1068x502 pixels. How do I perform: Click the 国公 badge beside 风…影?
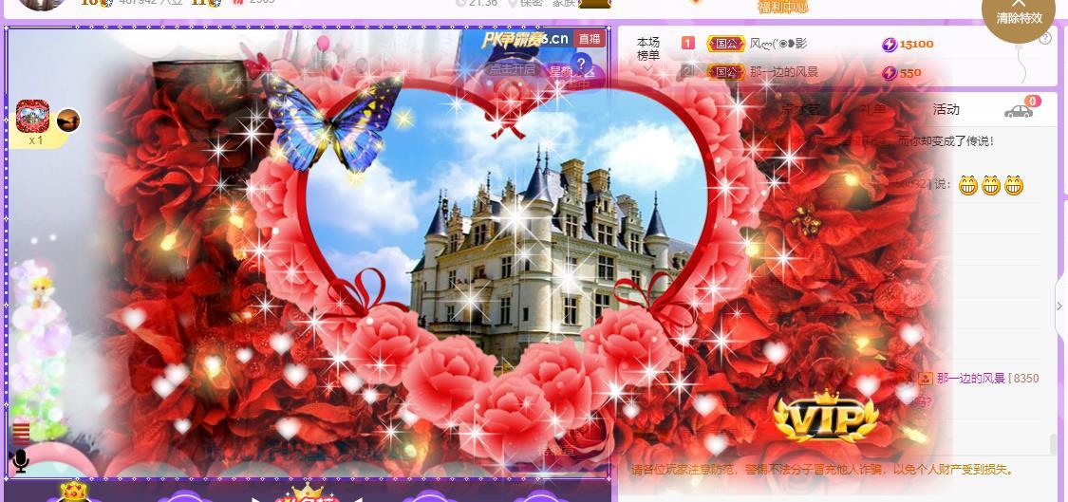(x=725, y=44)
